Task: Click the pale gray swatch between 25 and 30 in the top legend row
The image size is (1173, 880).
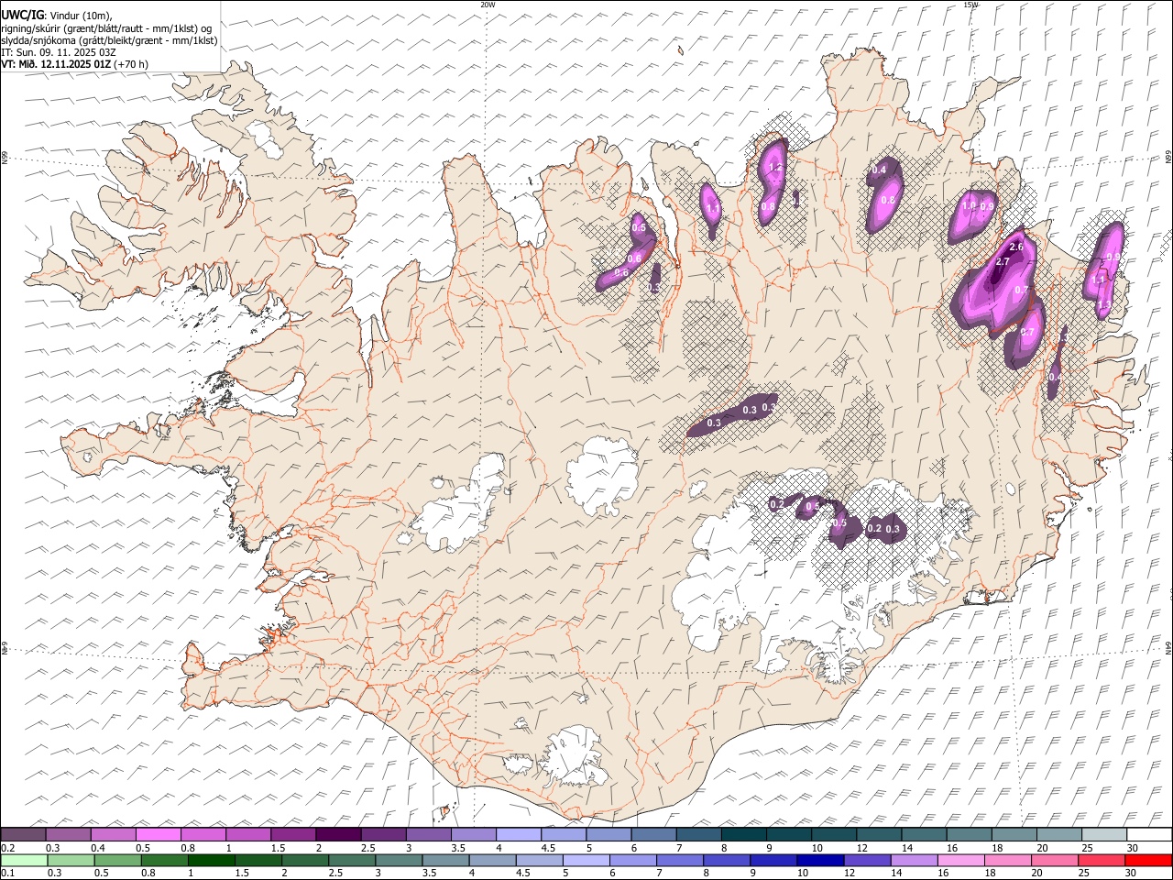Action: tap(1103, 835)
